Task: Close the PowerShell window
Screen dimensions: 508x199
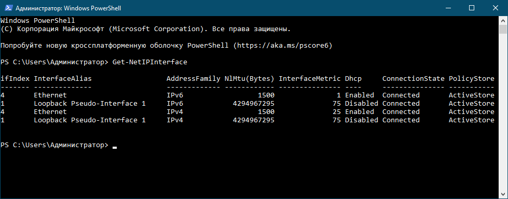Action: tap(496, 8)
